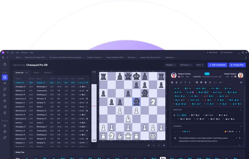This screenshot has width=249, height=159.
Task: Open the Workspace dropdown
Action: (x=185, y=65)
